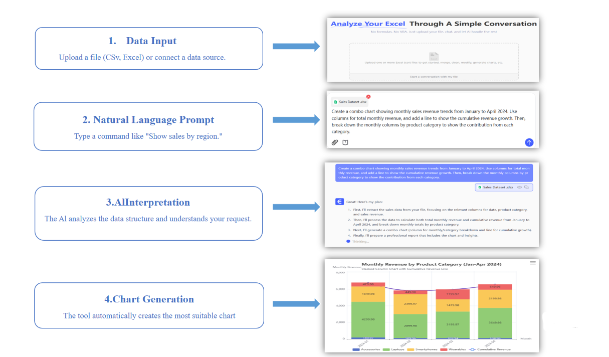Viewport: 609px width, 357px height.
Task: Click the copy icon on file chip
Action: [x=527, y=187]
